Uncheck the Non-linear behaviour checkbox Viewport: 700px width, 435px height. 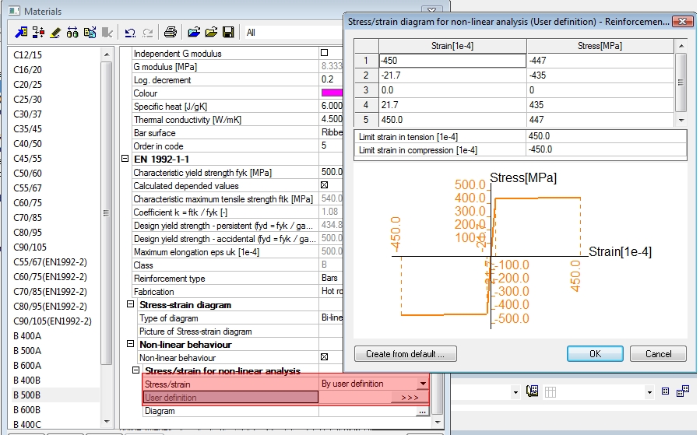coord(325,357)
